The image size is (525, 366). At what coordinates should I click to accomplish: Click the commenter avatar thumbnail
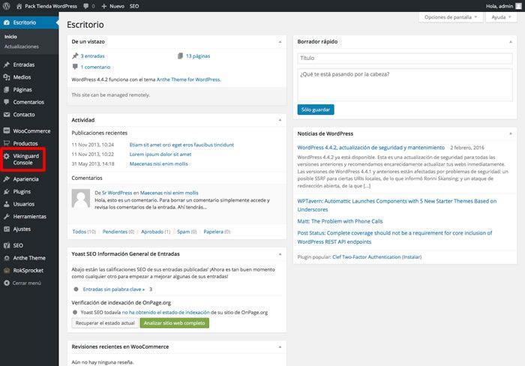click(x=81, y=198)
